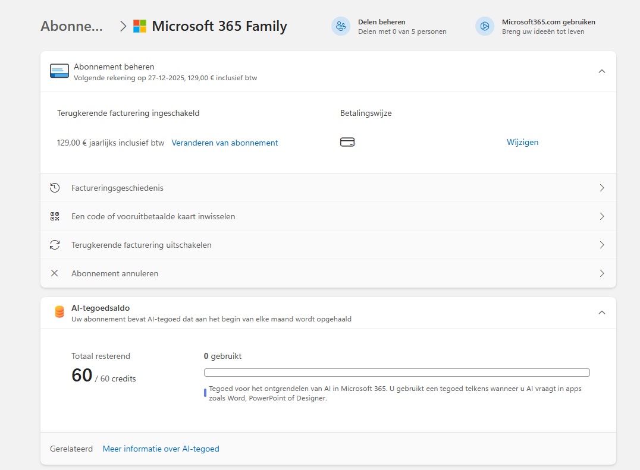640x470 pixels.
Task: Click "Delen met 0 van 5 personen" text
Action: click(402, 32)
